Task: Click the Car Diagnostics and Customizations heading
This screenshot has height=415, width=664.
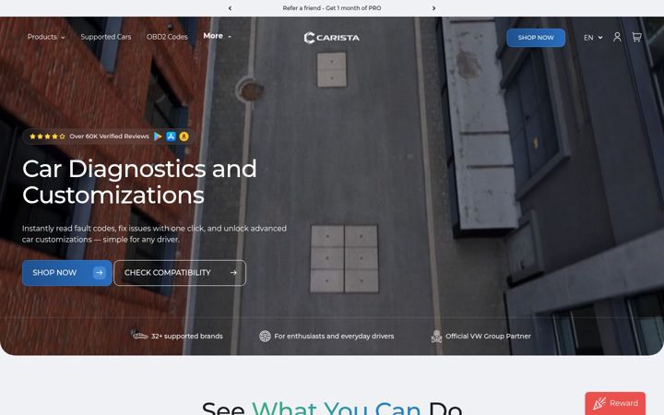Action: pyautogui.click(x=139, y=182)
